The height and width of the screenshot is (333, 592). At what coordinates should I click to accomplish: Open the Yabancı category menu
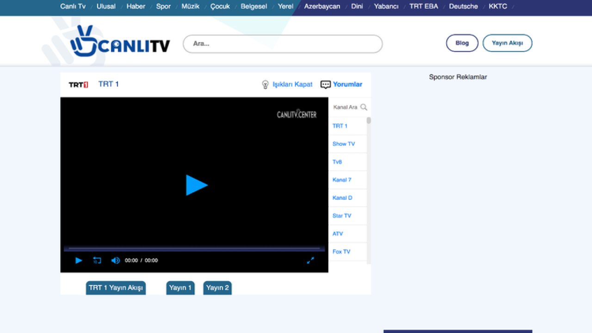coord(386,6)
